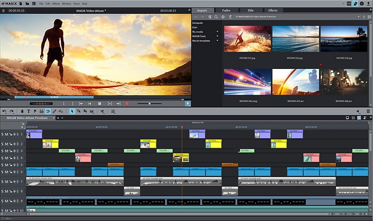Toggle the highlighted edit mode icon at top right
The height and width of the screenshot is (221, 373).
(355, 4)
